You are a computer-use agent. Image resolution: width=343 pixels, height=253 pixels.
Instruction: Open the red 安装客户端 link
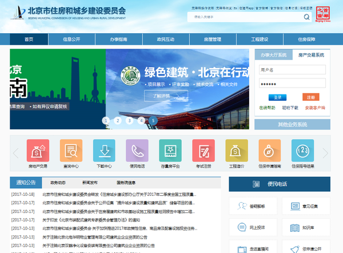click(x=315, y=108)
